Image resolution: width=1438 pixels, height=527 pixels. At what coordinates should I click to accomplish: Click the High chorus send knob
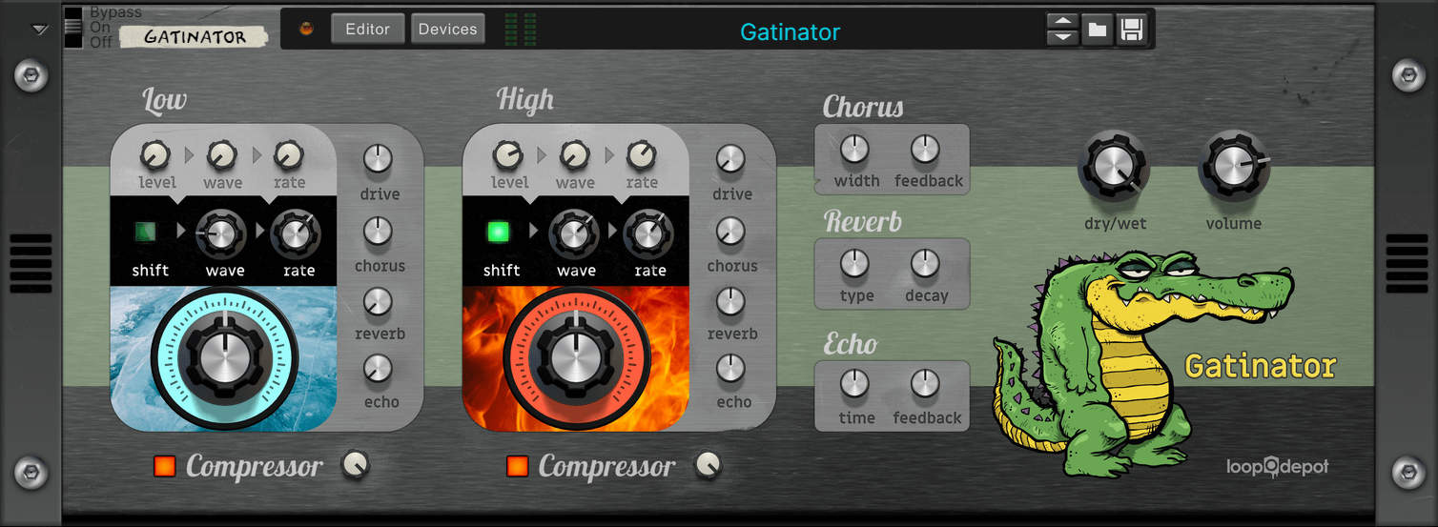730,231
